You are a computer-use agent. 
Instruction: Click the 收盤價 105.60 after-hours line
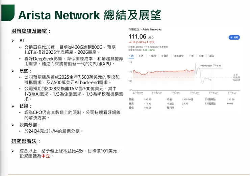tap(142, 50)
